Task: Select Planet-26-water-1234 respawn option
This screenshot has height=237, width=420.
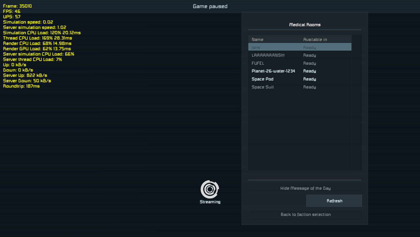Action: click(300, 71)
